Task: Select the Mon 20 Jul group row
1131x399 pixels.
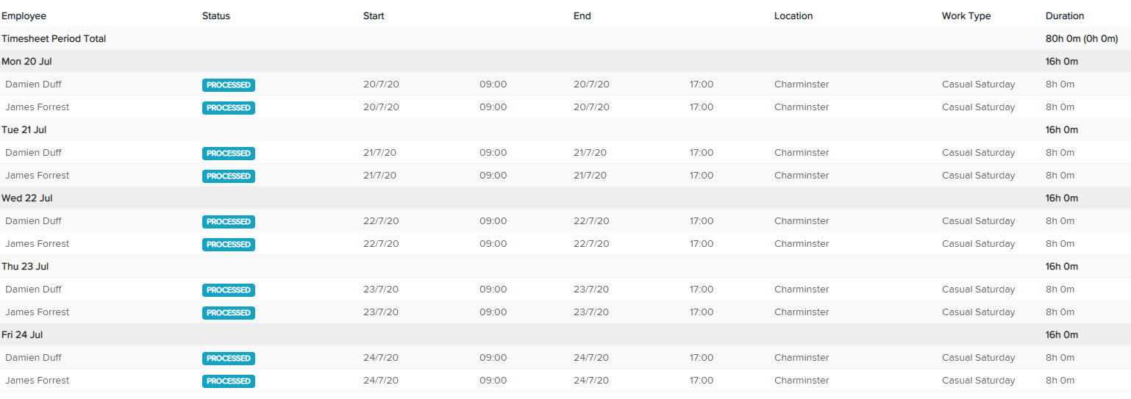Action: coord(565,62)
